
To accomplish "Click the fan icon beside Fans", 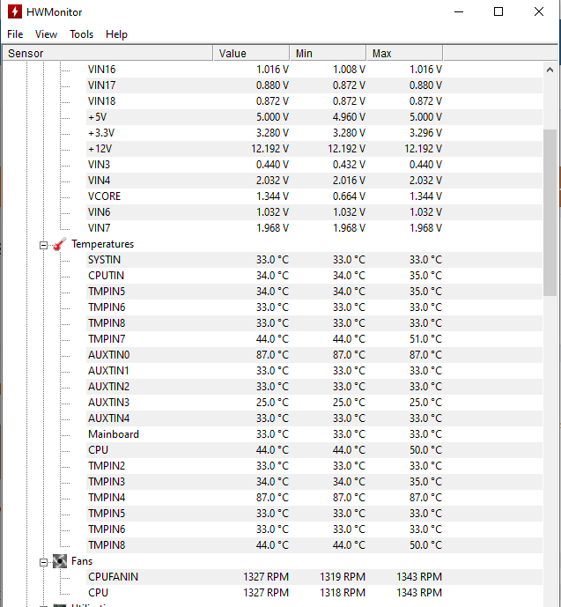I will click(60, 561).
